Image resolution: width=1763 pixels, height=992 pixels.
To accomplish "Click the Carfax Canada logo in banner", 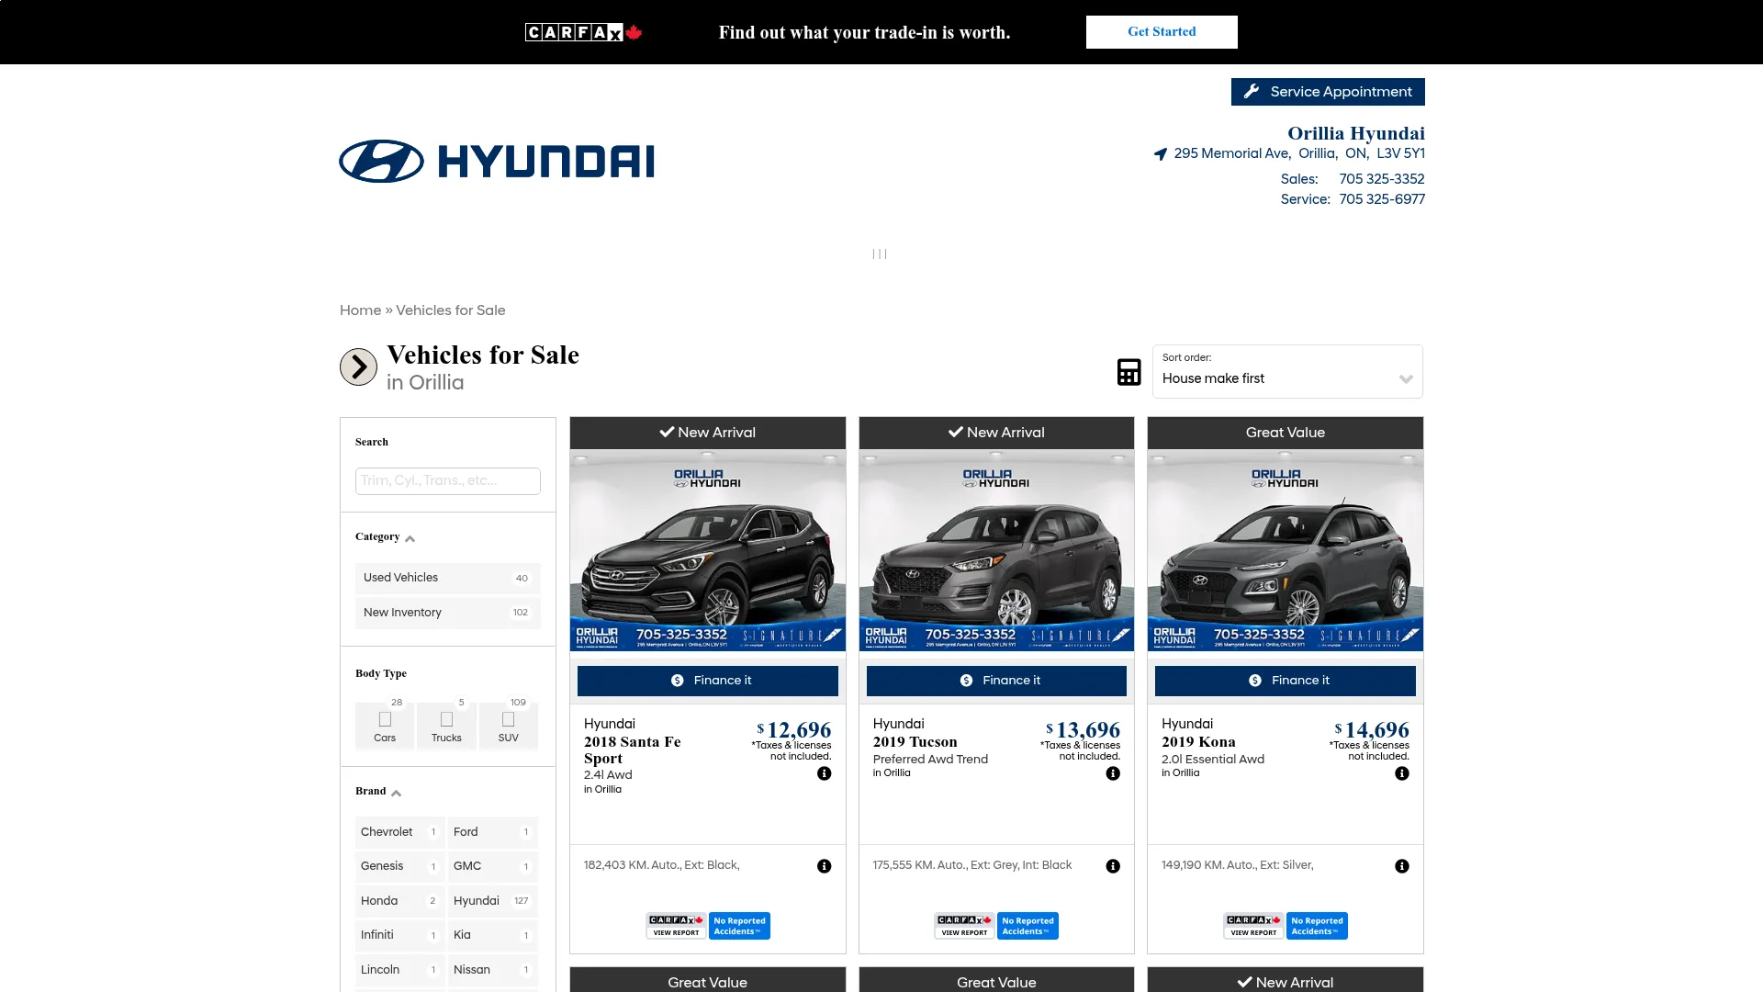I will [x=583, y=32].
